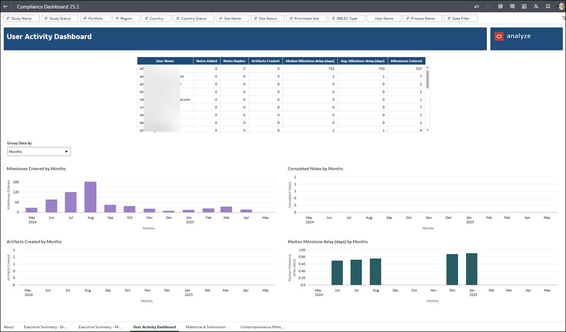Screen dimensions: 566x332
Task: Bookmark this dashboard using the bookmark icon
Action: 547,6
